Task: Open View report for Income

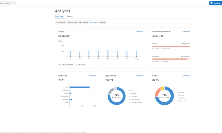Action: [139, 32]
